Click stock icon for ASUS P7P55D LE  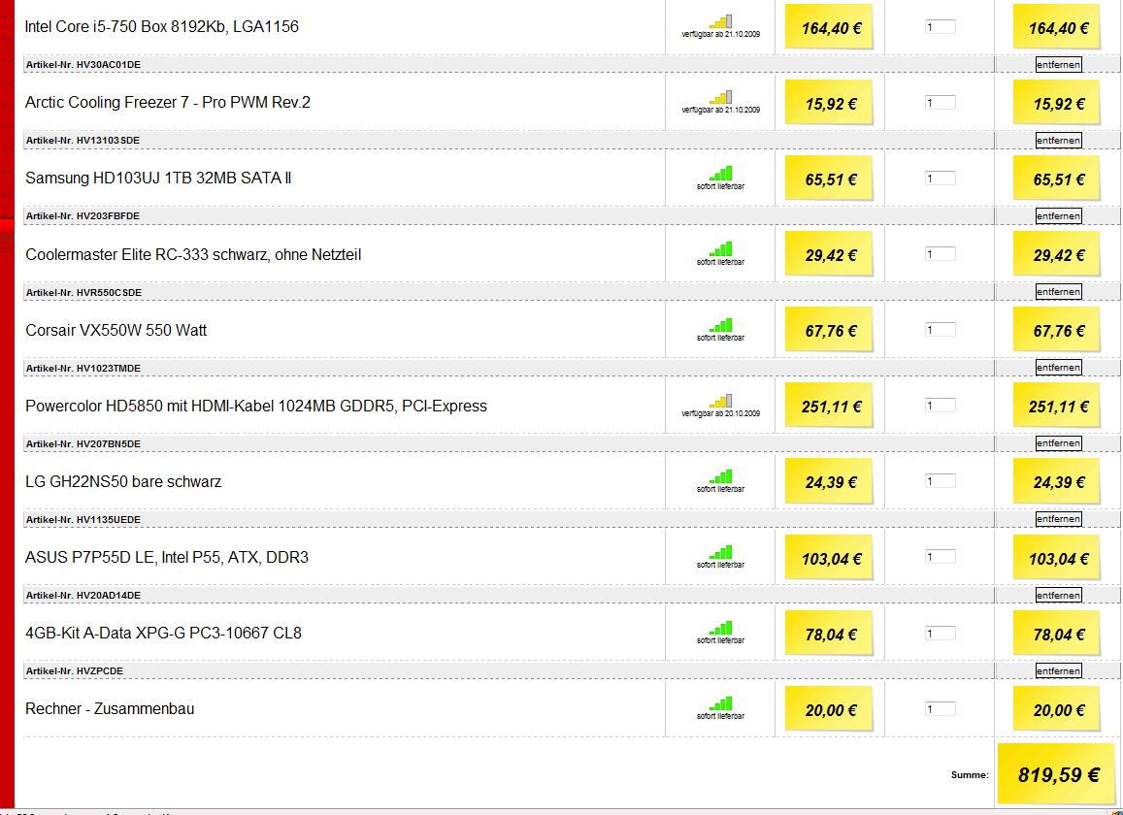click(721, 552)
